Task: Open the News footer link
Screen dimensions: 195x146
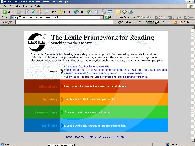Action: tap(69, 137)
